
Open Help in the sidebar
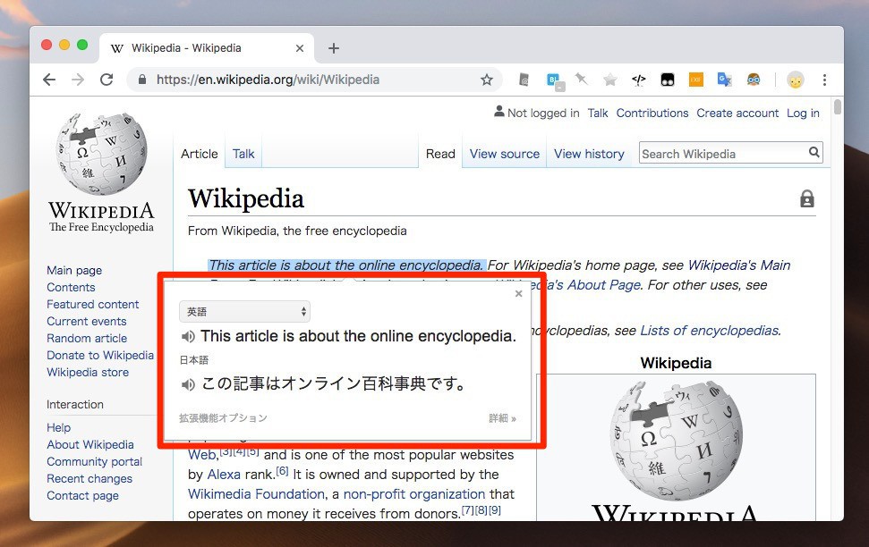59,427
